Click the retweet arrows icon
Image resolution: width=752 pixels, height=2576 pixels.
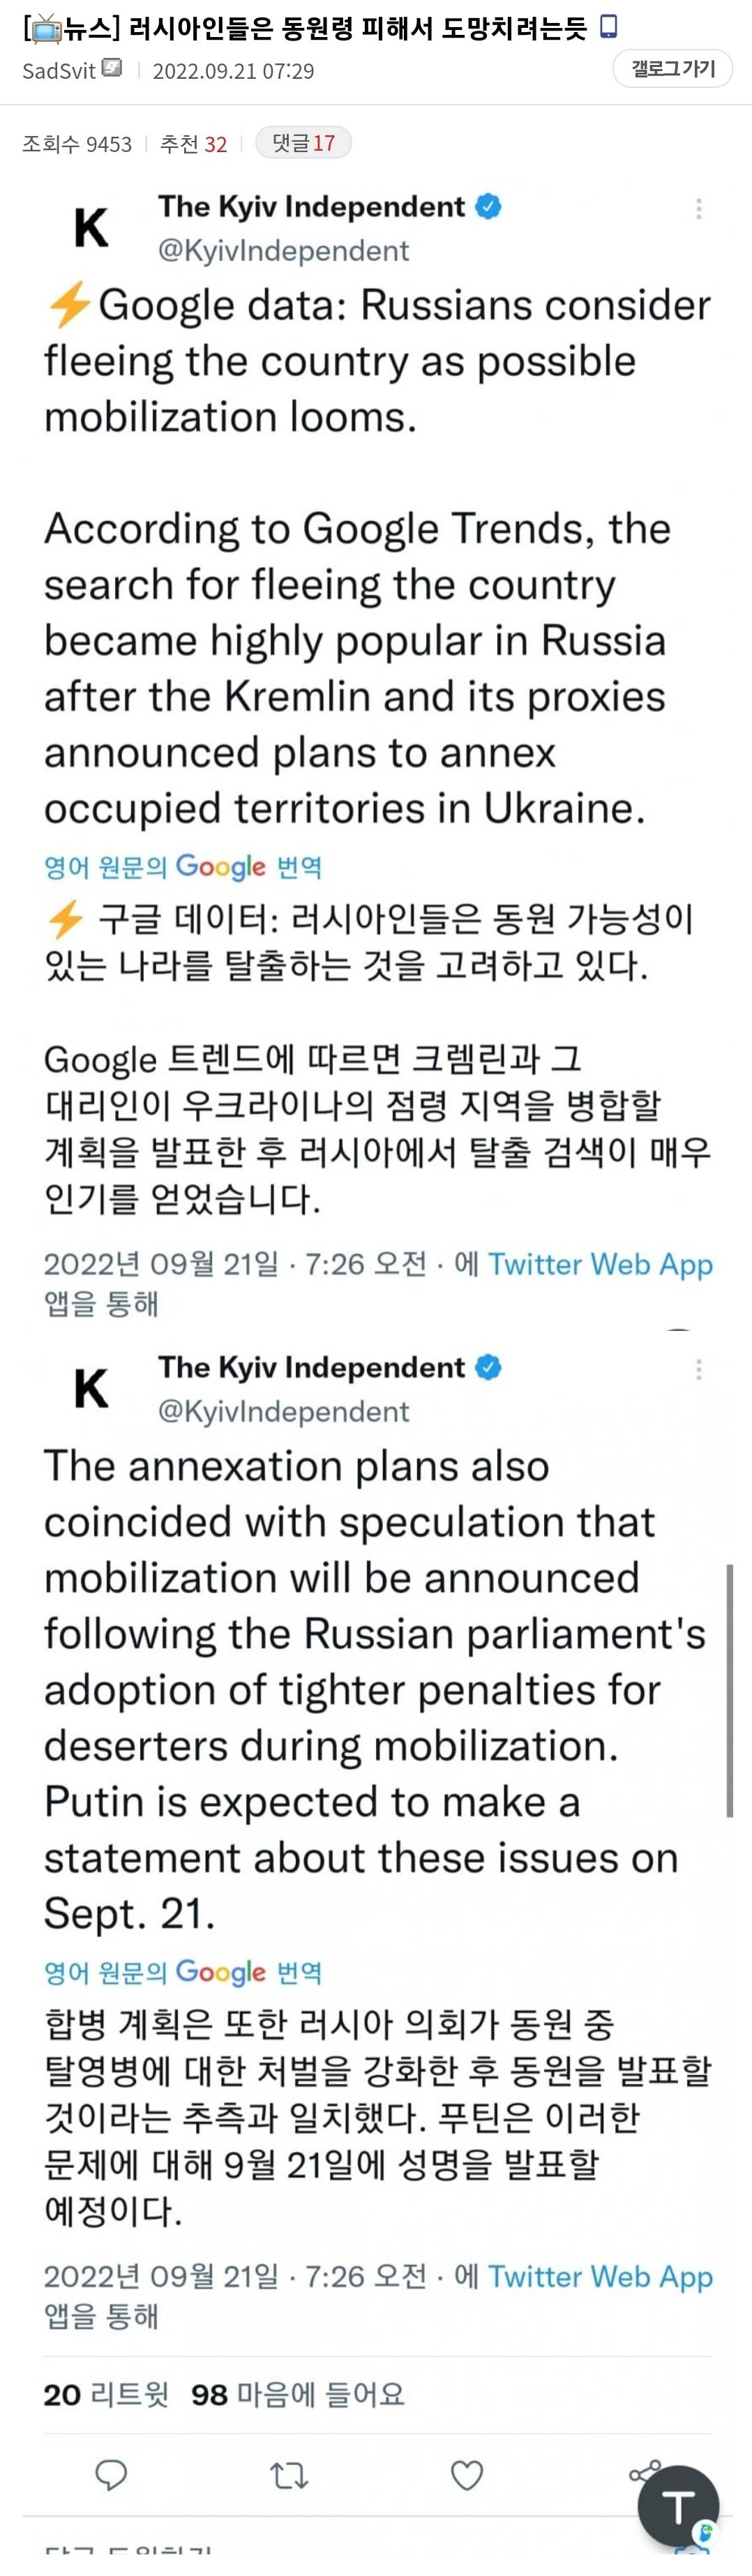289,2475
